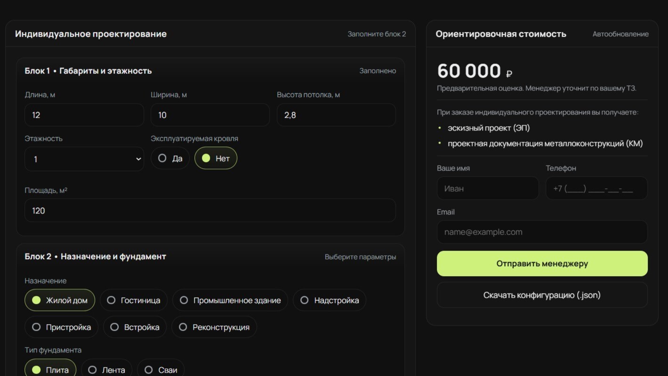Select "Сваи" foundation type
This screenshot has width=668, height=376.
click(x=161, y=369)
